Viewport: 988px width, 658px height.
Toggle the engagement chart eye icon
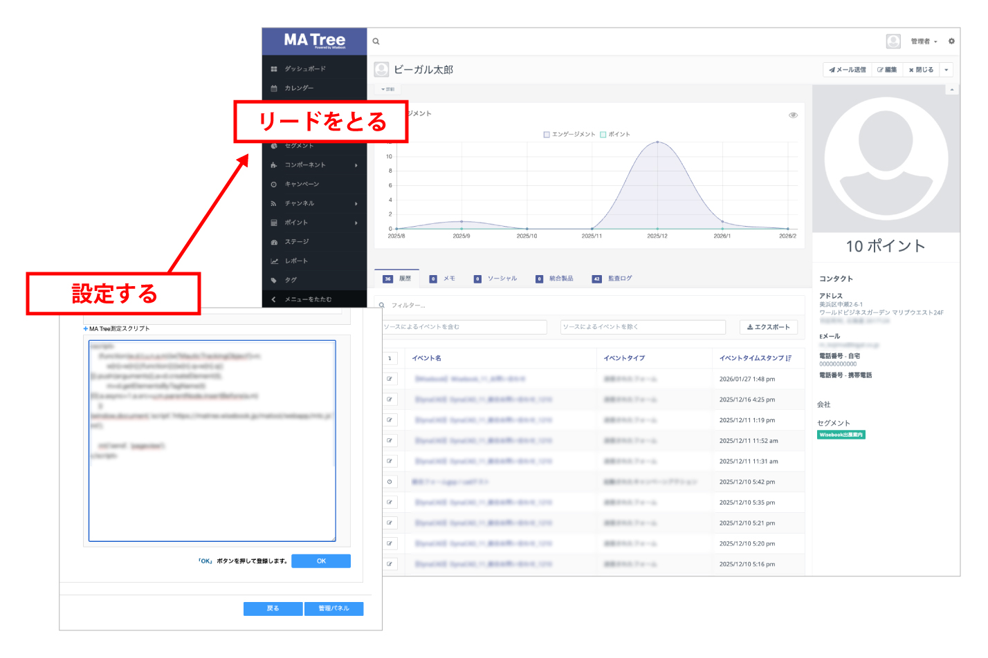click(793, 115)
